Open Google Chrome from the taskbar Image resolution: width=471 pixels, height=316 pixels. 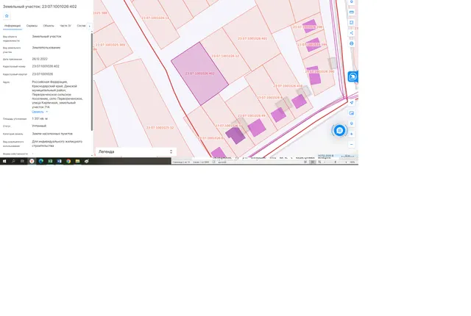coord(68,161)
